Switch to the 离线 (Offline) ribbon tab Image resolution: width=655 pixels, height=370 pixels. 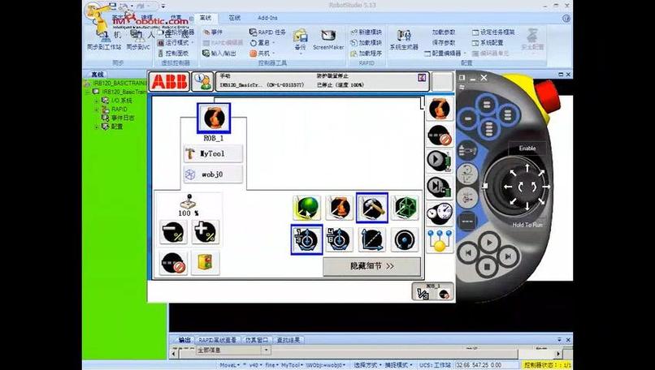click(206, 18)
